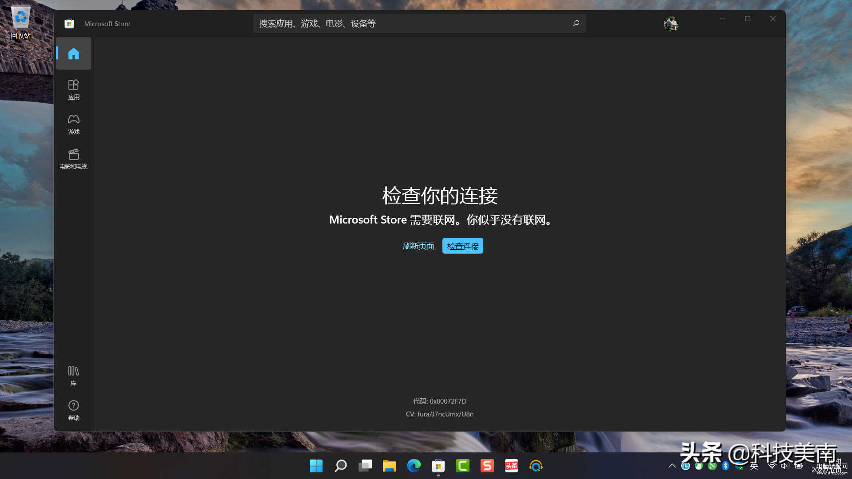Open the Wi-Fi network tray icon
The height and width of the screenshot is (479, 852).
[772, 466]
